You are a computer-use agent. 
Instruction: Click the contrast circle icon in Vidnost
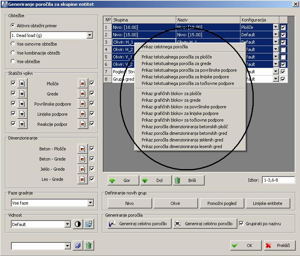(78, 224)
